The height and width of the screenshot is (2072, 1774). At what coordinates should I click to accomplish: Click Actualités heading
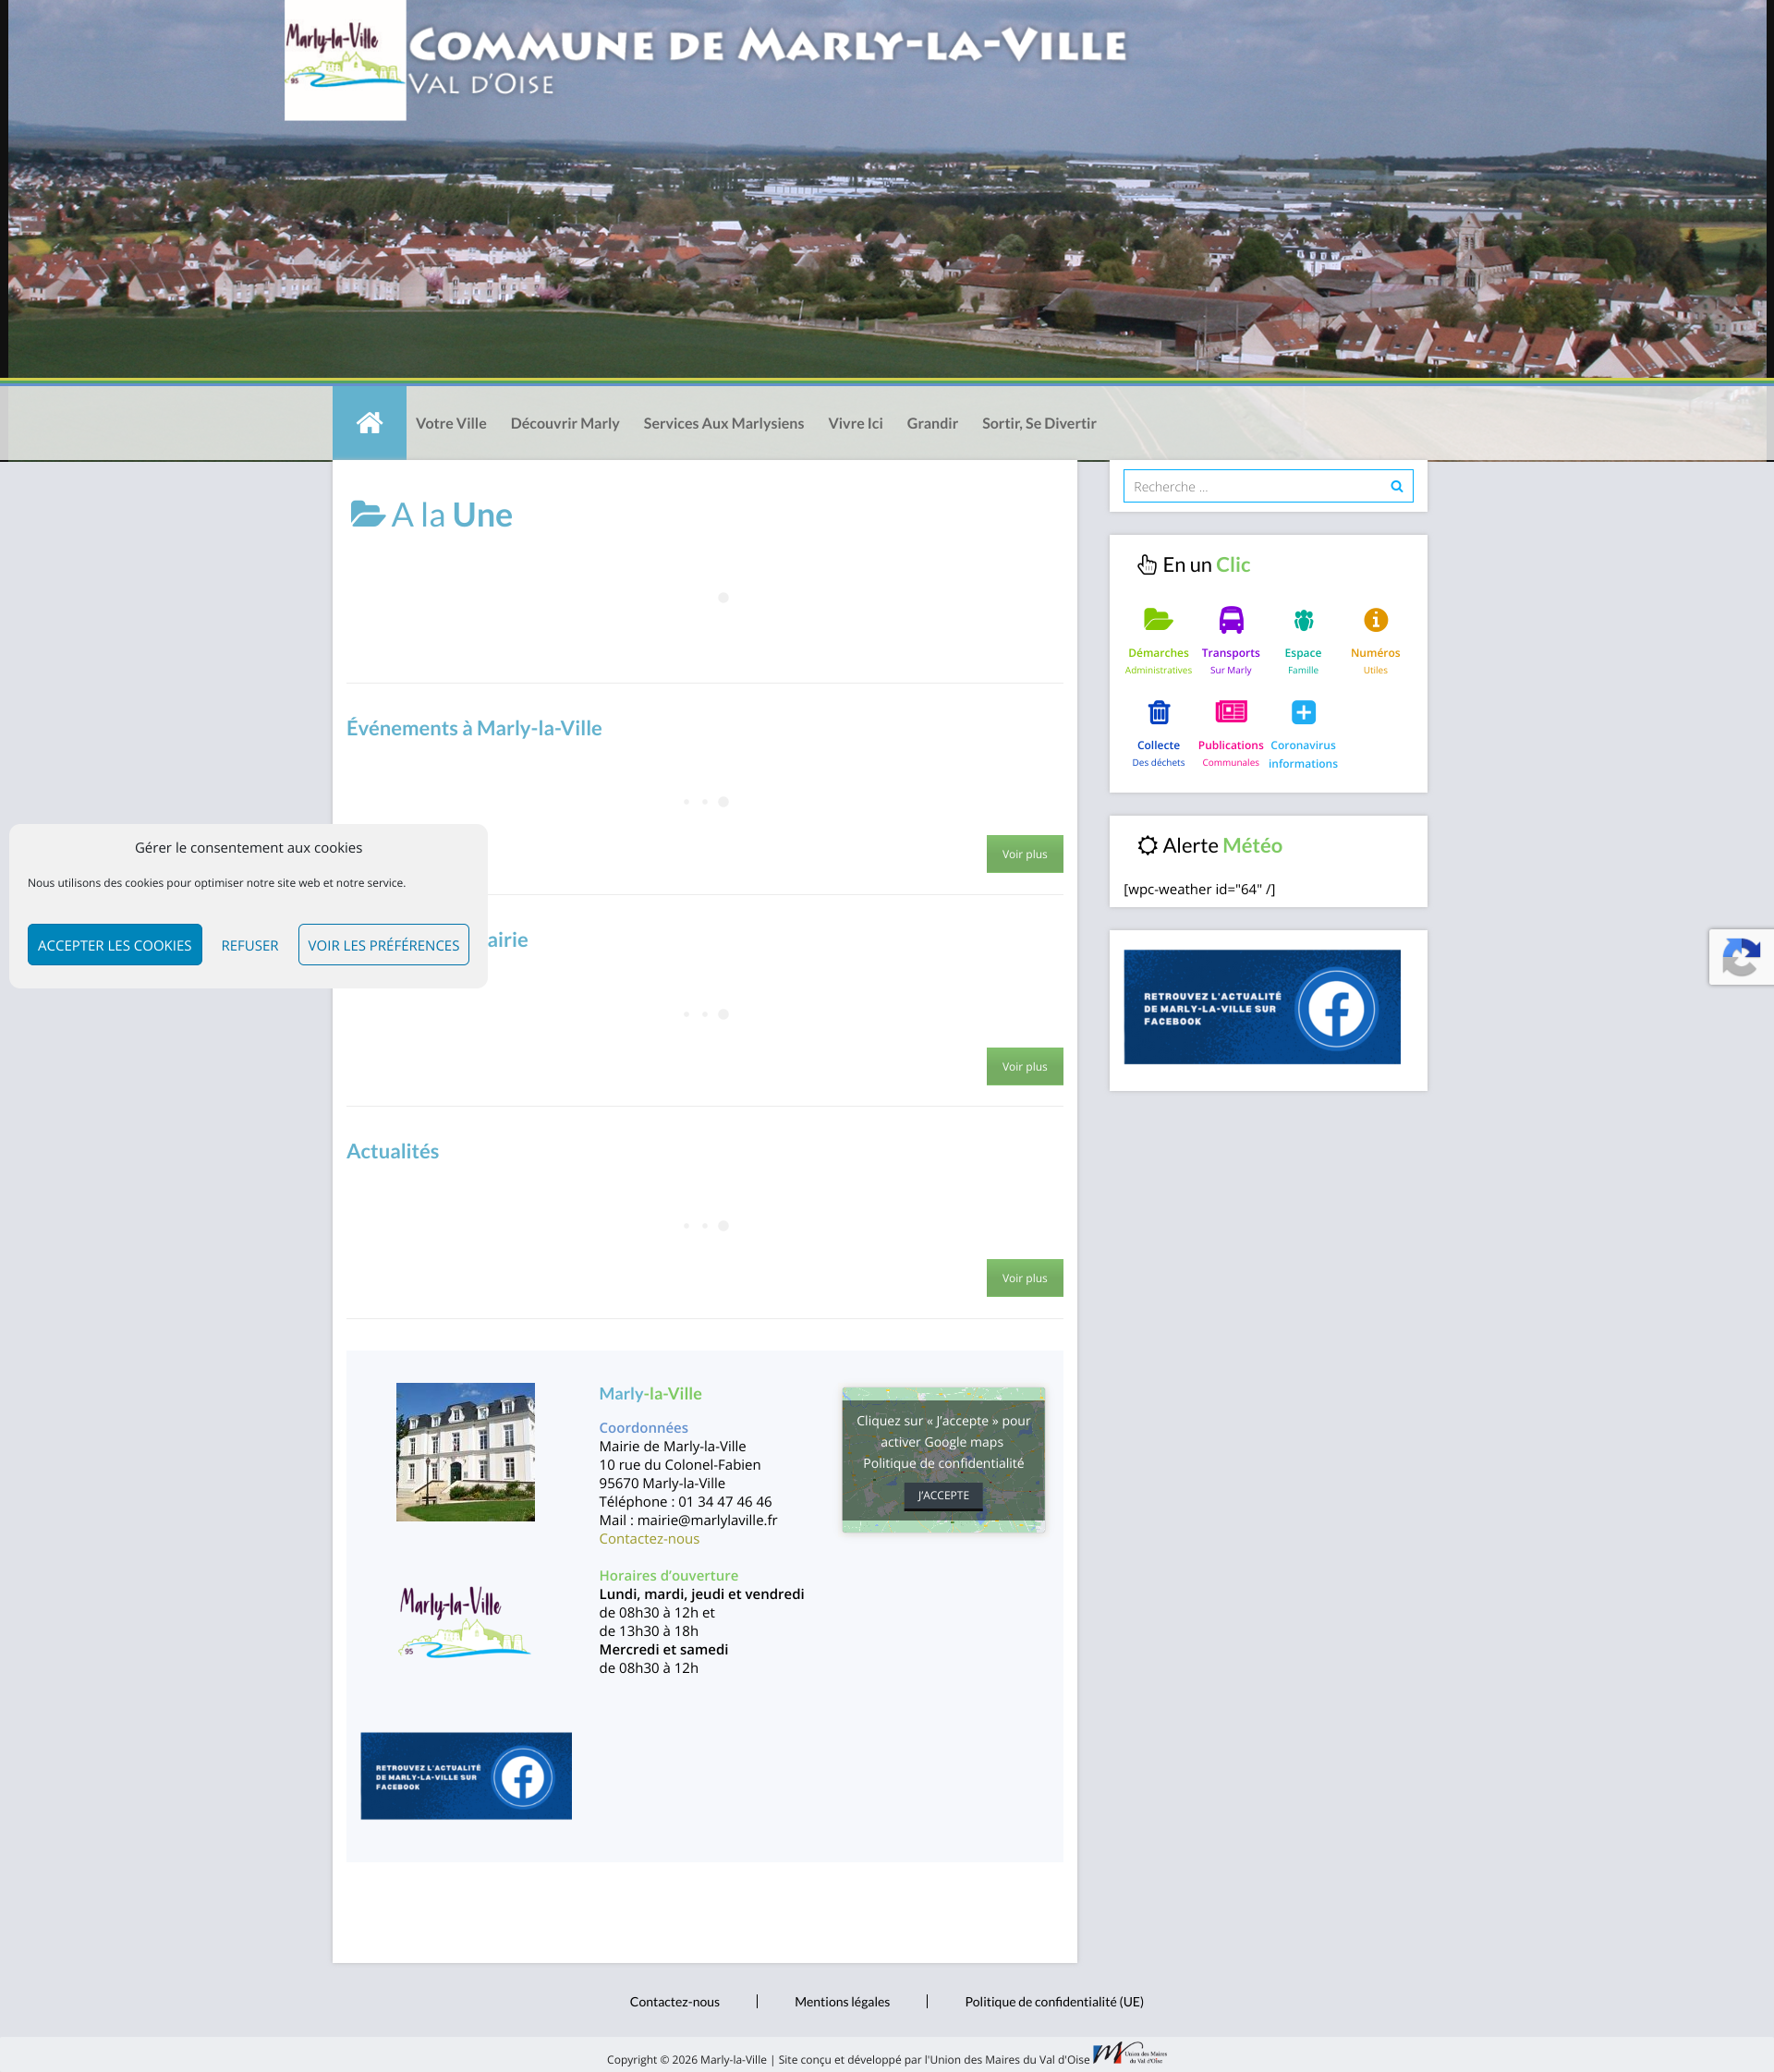tap(393, 1151)
